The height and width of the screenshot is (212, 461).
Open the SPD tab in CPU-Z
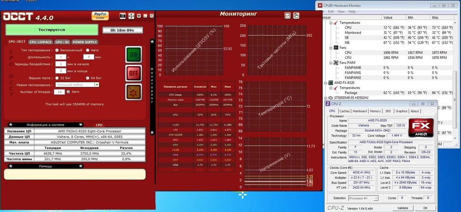coord(388,111)
